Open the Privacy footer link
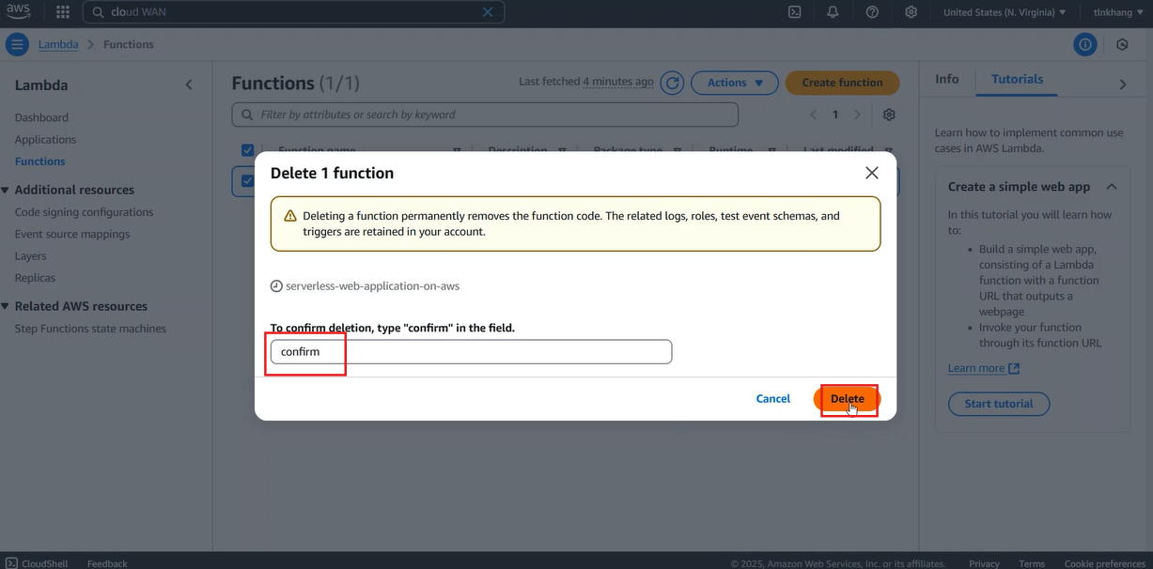 coord(984,563)
